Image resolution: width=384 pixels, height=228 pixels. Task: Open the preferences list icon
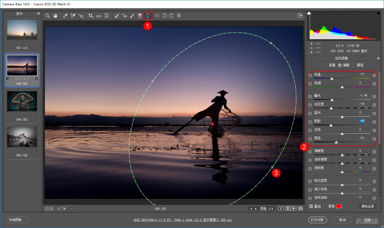[x=157, y=16]
